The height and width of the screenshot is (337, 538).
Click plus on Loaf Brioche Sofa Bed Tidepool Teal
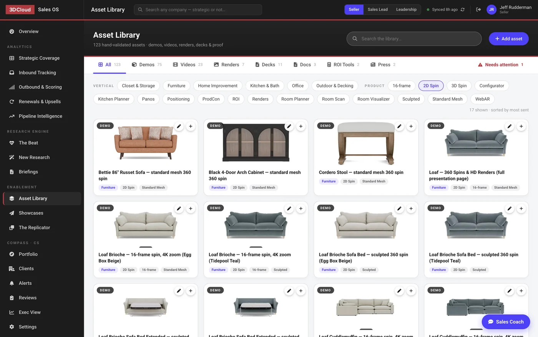[x=521, y=208]
